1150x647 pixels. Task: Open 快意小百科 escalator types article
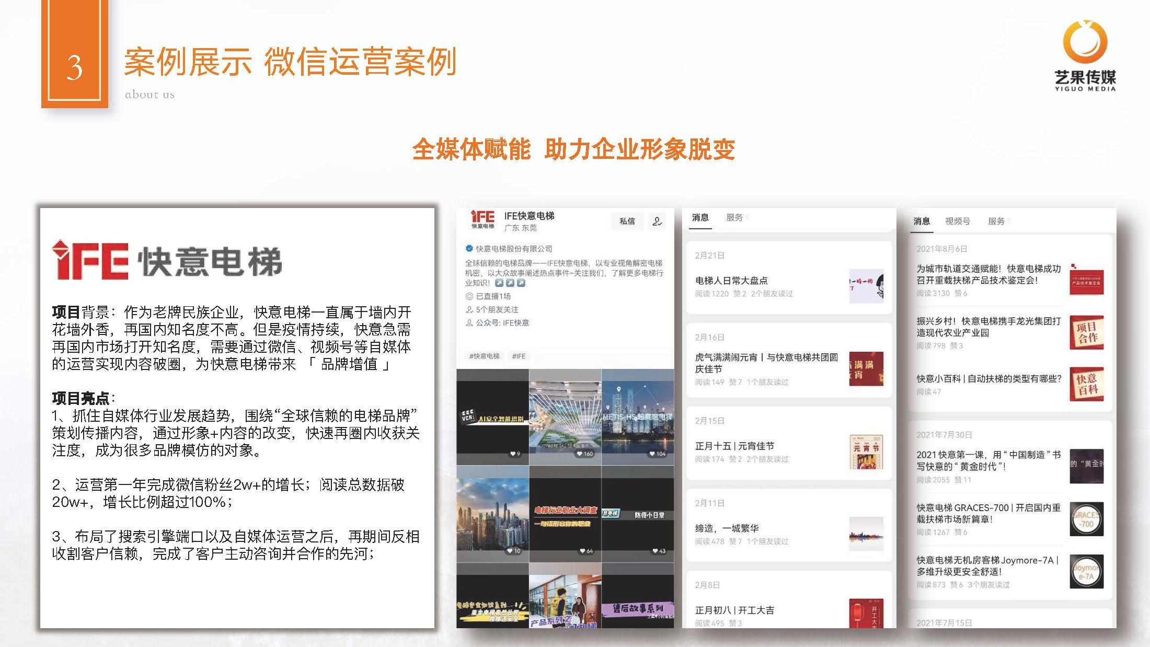point(988,378)
